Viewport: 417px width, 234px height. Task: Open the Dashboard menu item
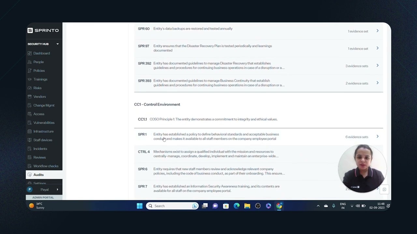tap(41, 53)
